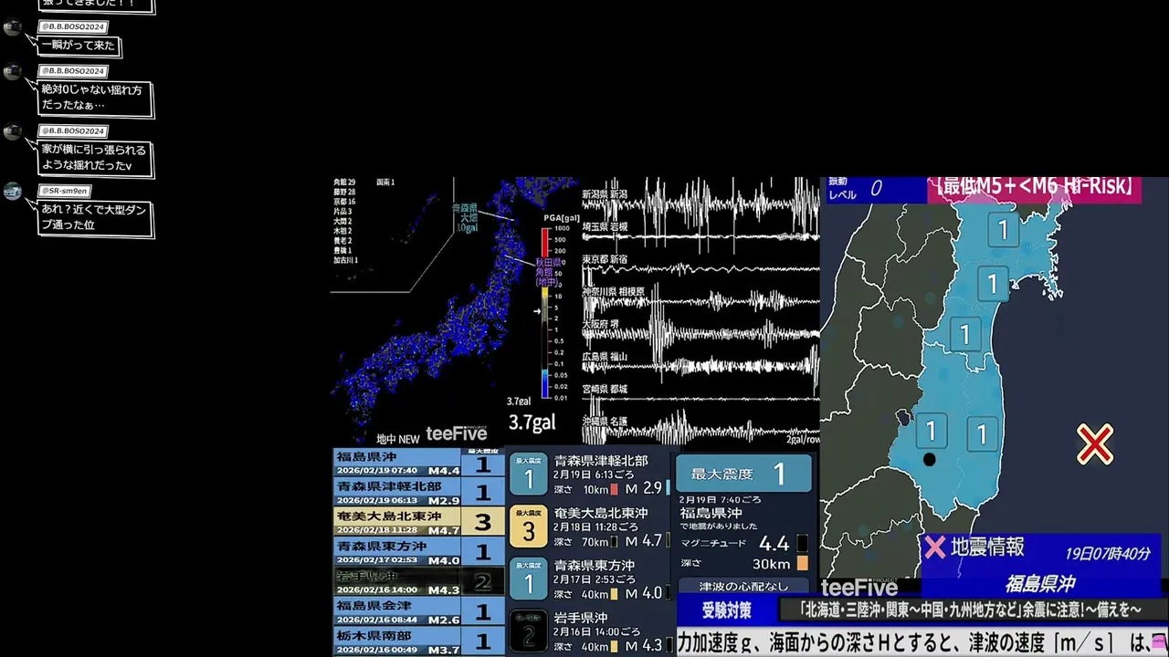Select the 最低M5+<M6 Hi-Risk pink banner

(x=1034, y=188)
